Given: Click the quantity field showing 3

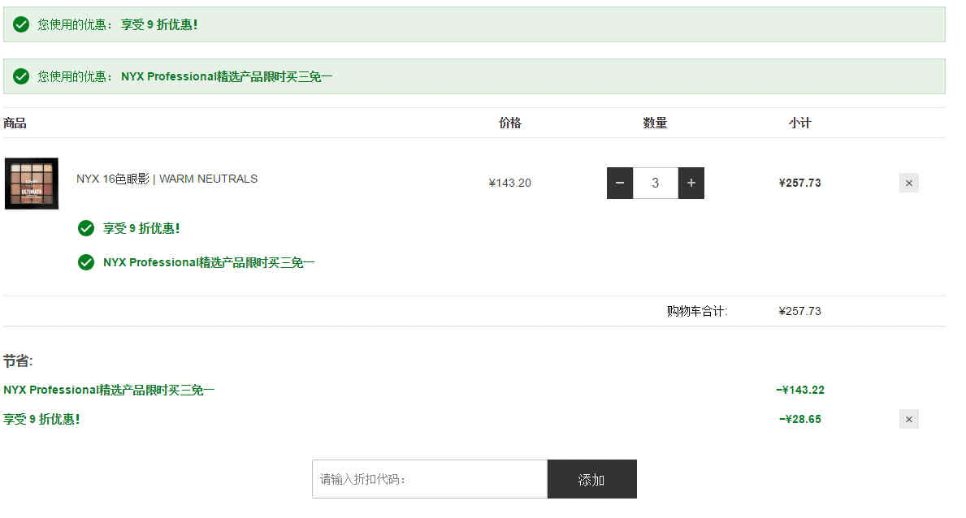Looking at the screenshot, I should pos(656,183).
